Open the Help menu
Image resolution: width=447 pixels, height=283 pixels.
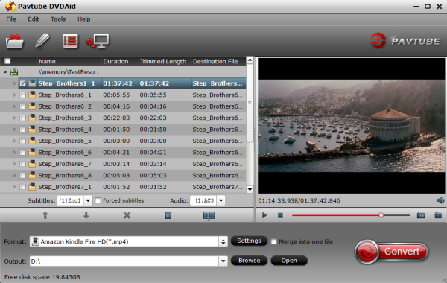[x=83, y=19]
